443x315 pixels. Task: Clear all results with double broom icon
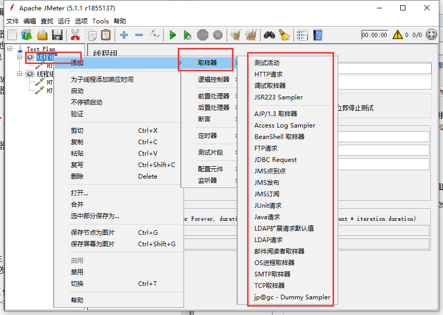251,35
